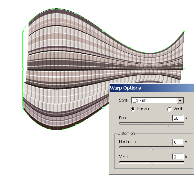The height and width of the screenshot is (194, 194).
Task: Click the Vertical distortion slider thumb
Action: coord(152,164)
